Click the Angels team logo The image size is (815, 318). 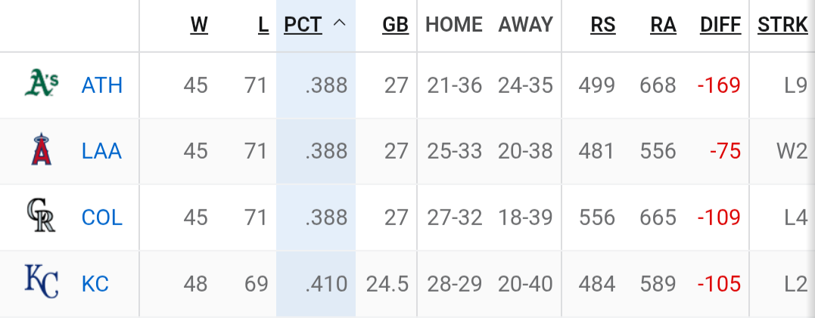pos(42,150)
